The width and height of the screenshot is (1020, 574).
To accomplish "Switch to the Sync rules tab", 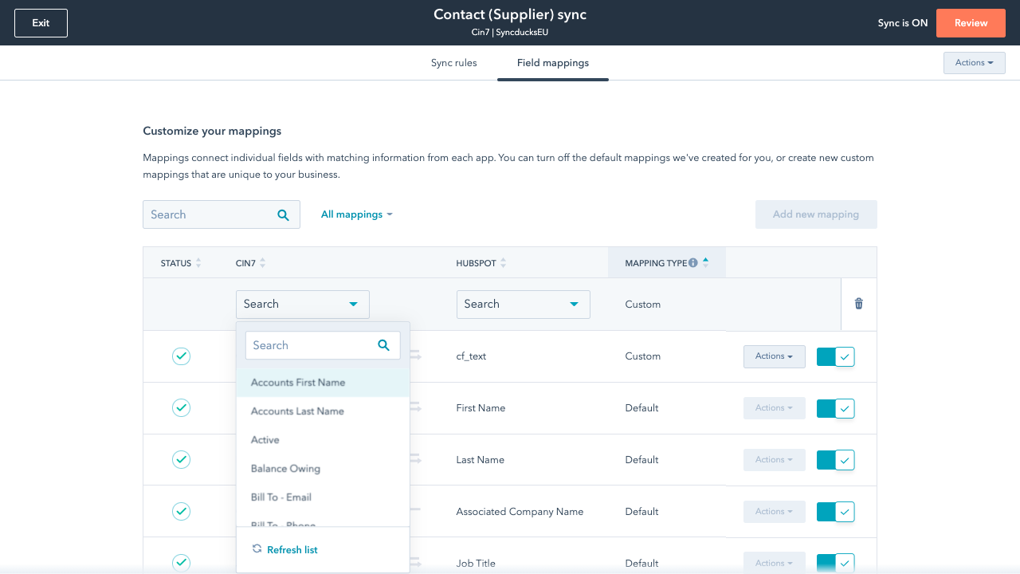I will (x=453, y=63).
